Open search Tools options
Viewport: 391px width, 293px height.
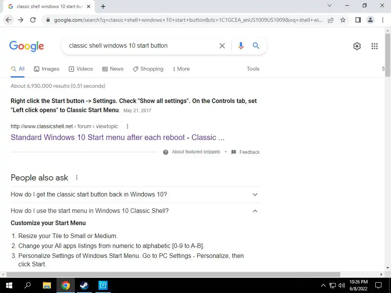point(253,69)
